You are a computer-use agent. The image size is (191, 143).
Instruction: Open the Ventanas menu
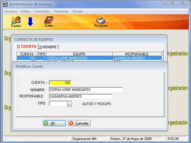point(61,12)
